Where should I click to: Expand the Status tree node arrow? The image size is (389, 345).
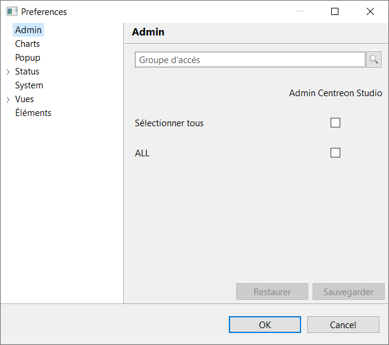(x=8, y=72)
